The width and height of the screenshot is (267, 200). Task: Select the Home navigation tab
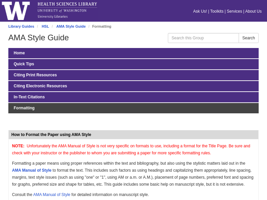click(19, 53)
